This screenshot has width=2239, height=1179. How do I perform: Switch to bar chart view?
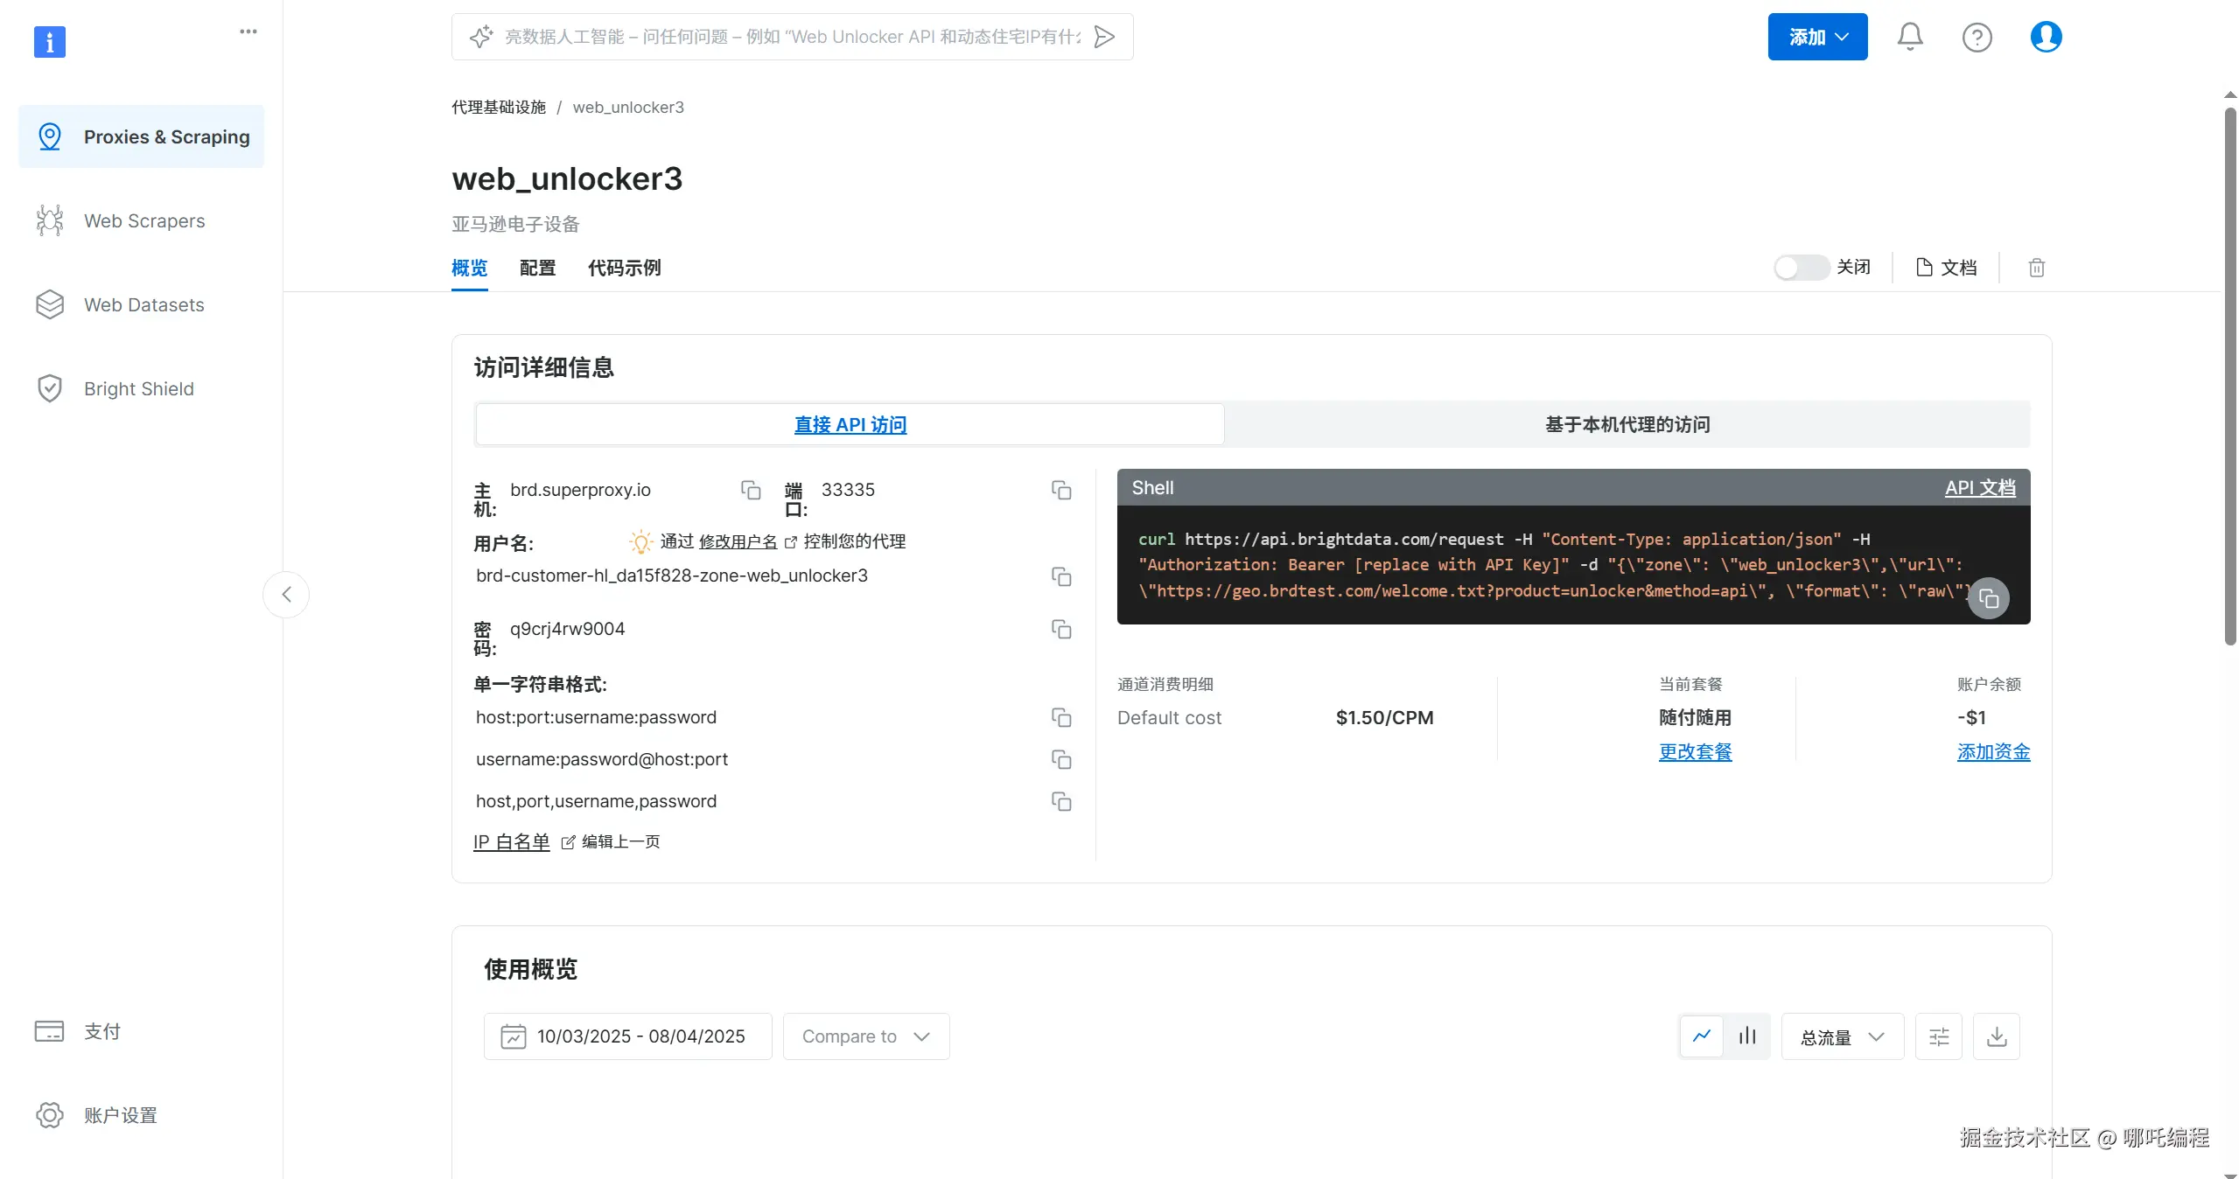[x=1747, y=1036]
